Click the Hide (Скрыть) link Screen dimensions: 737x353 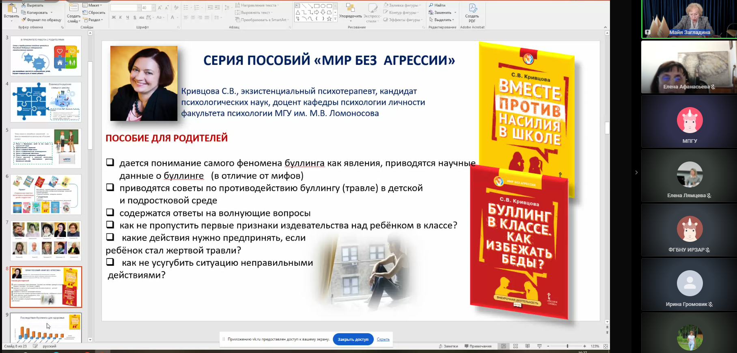tap(383, 339)
